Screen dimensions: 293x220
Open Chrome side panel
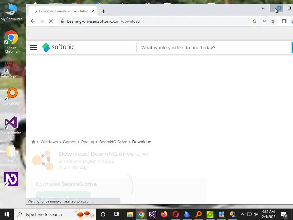(284, 21)
